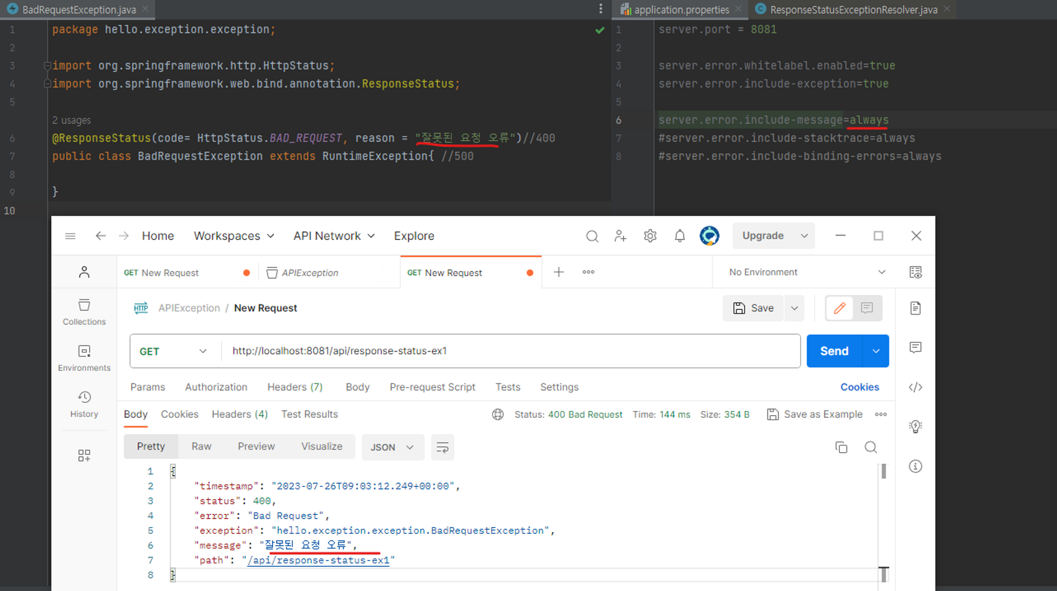The height and width of the screenshot is (591, 1057).
Task: Copy the response body with copy icon
Action: click(x=841, y=447)
